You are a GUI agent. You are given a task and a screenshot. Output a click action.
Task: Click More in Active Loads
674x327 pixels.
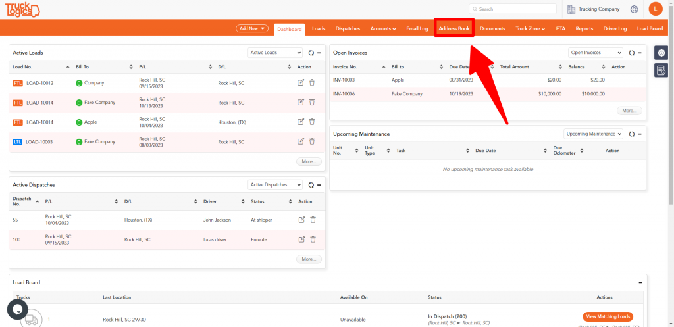(309, 162)
